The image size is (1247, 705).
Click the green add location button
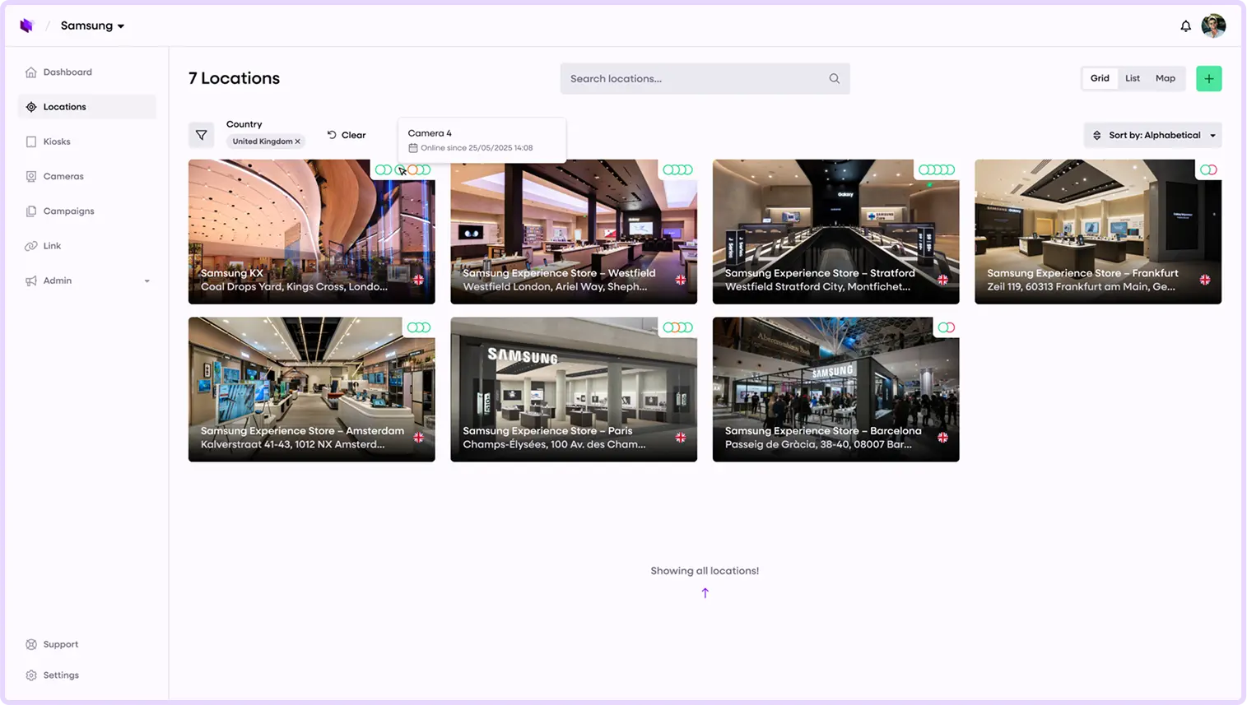coord(1208,79)
